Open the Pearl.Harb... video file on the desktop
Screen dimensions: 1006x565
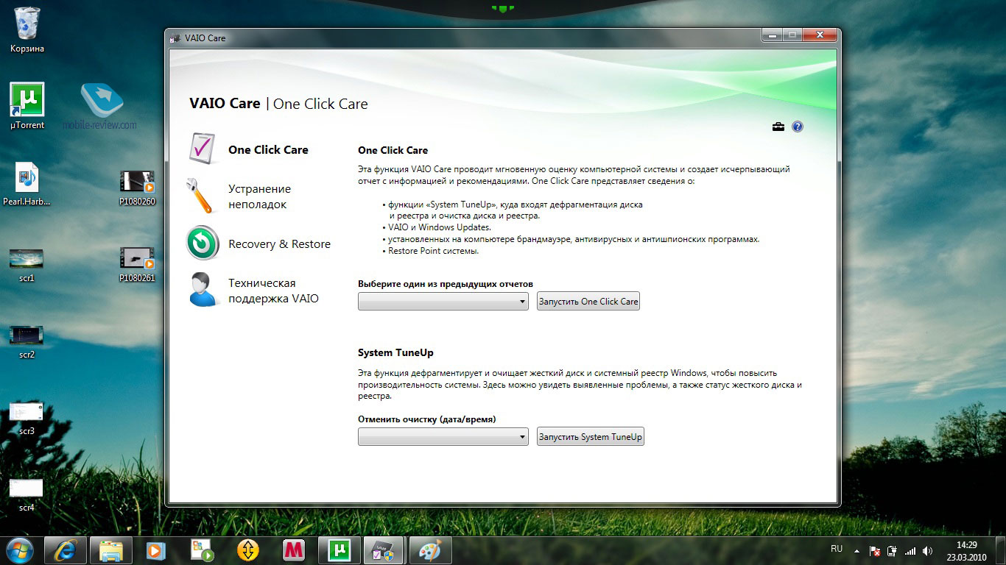27,184
